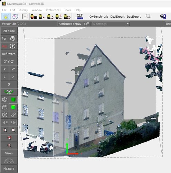The width and height of the screenshot is (171, 173).
Task: Click the protractor gauge icon
Action: click(x=9, y=161)
